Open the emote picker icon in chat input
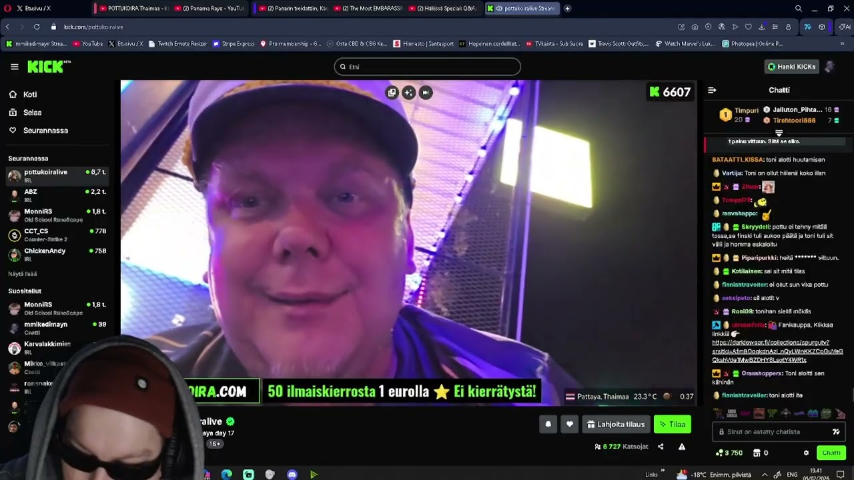The image size is (854, 480). (x=835, y=432)
